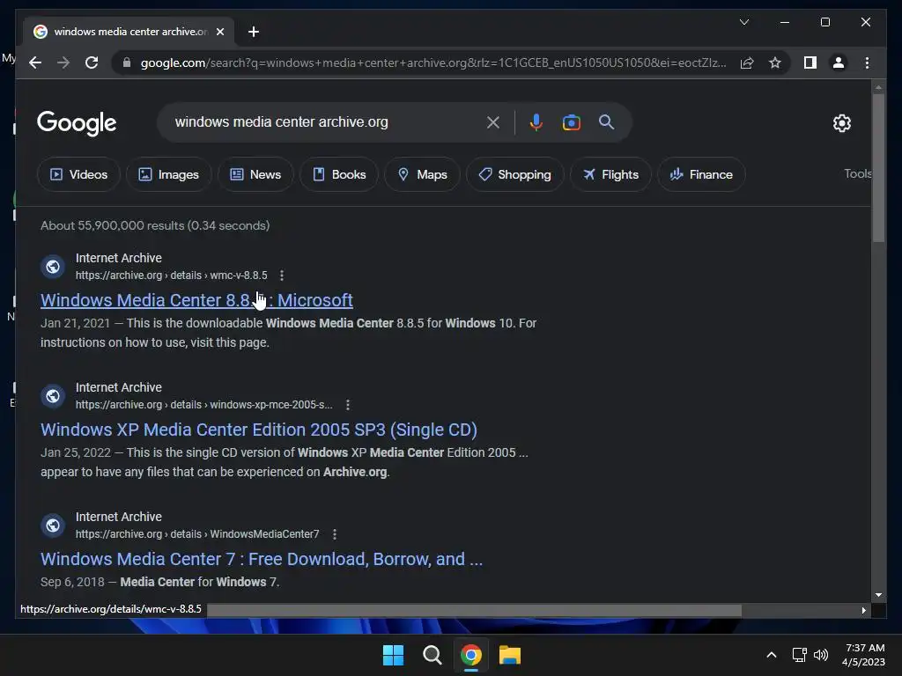
Task: Reload the page with the refresh icon
Action: 92,62
